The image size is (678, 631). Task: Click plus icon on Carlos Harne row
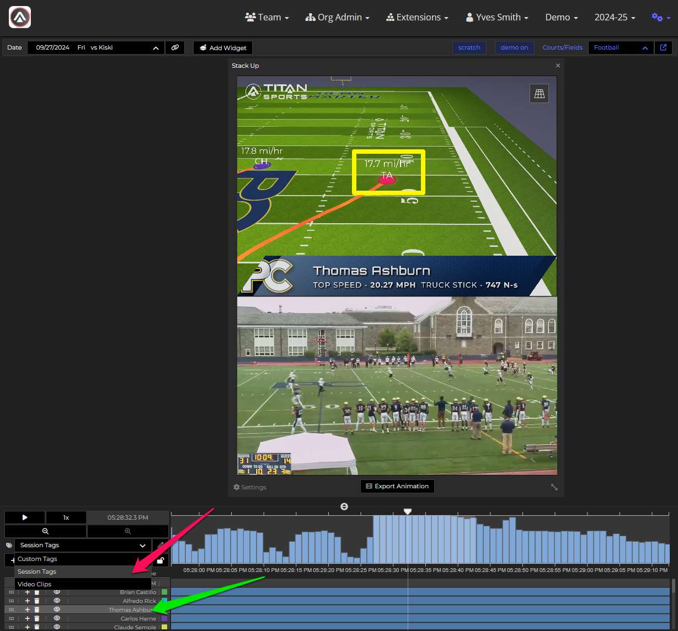pyautogui.click(x=28, y=618)
